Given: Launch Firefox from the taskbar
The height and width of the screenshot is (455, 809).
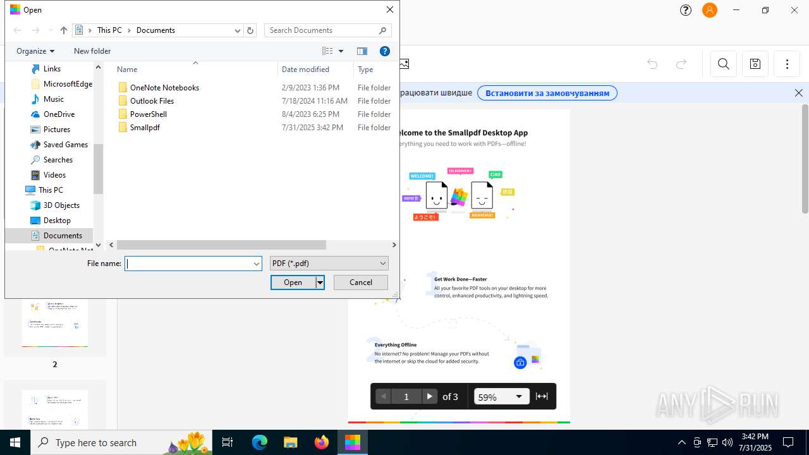Looking at the screenshot, I should point(322,442).
